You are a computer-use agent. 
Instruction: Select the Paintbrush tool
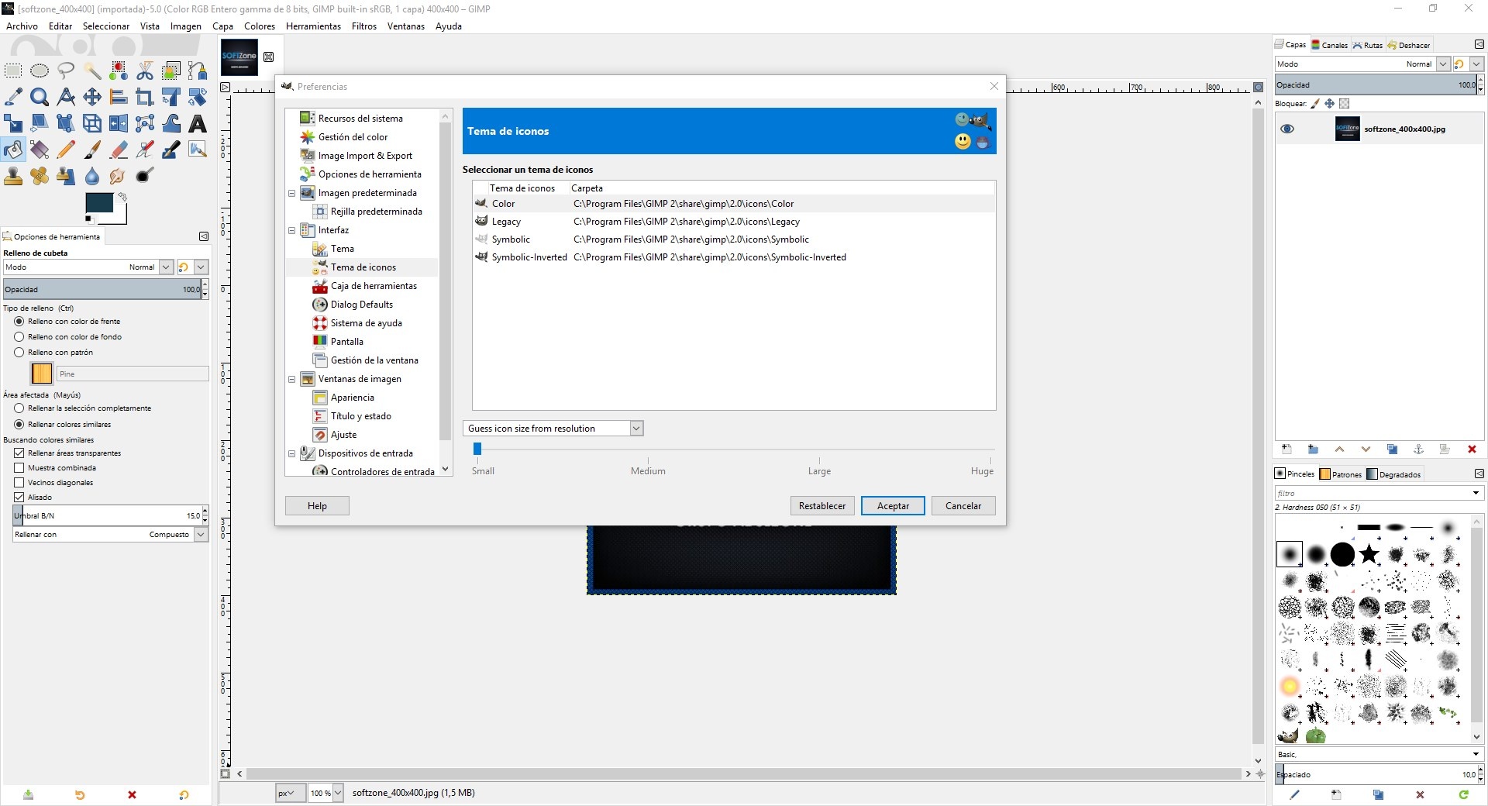(92, 150)
